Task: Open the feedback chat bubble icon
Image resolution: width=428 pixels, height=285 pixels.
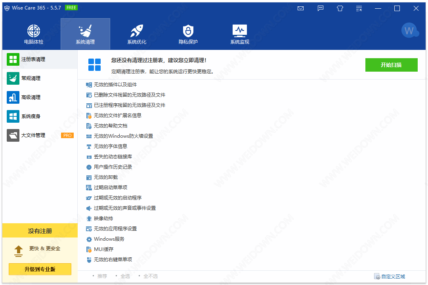Action: click(321, 8)
